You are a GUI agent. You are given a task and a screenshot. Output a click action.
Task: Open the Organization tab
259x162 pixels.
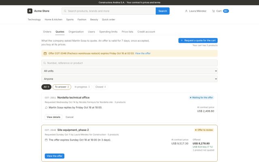[x=76, y=32]
